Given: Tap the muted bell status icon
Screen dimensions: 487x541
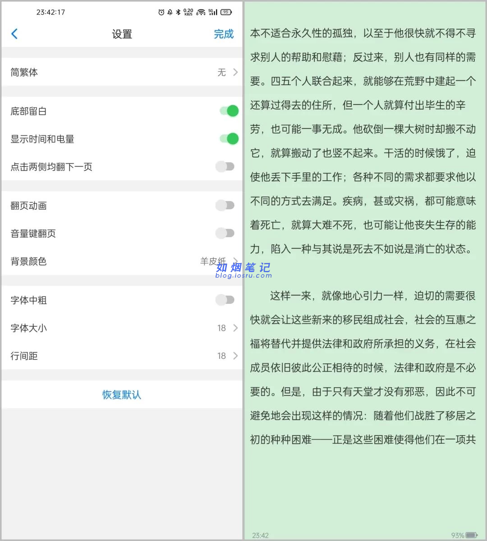Looking at the screenshot, I should [170, 12].
